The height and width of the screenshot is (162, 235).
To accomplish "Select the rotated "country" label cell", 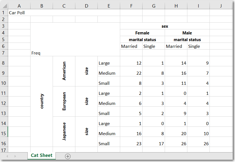I will [42, 101].
